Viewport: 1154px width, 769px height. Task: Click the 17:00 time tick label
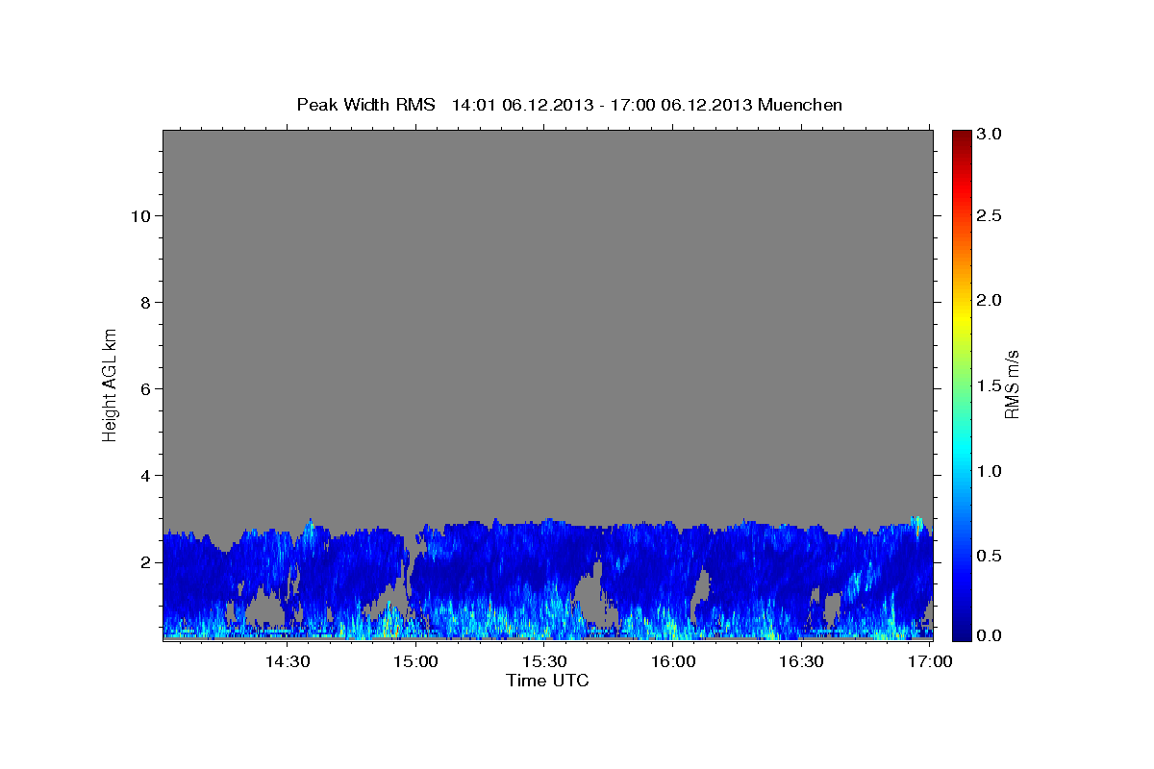point(930,661)
